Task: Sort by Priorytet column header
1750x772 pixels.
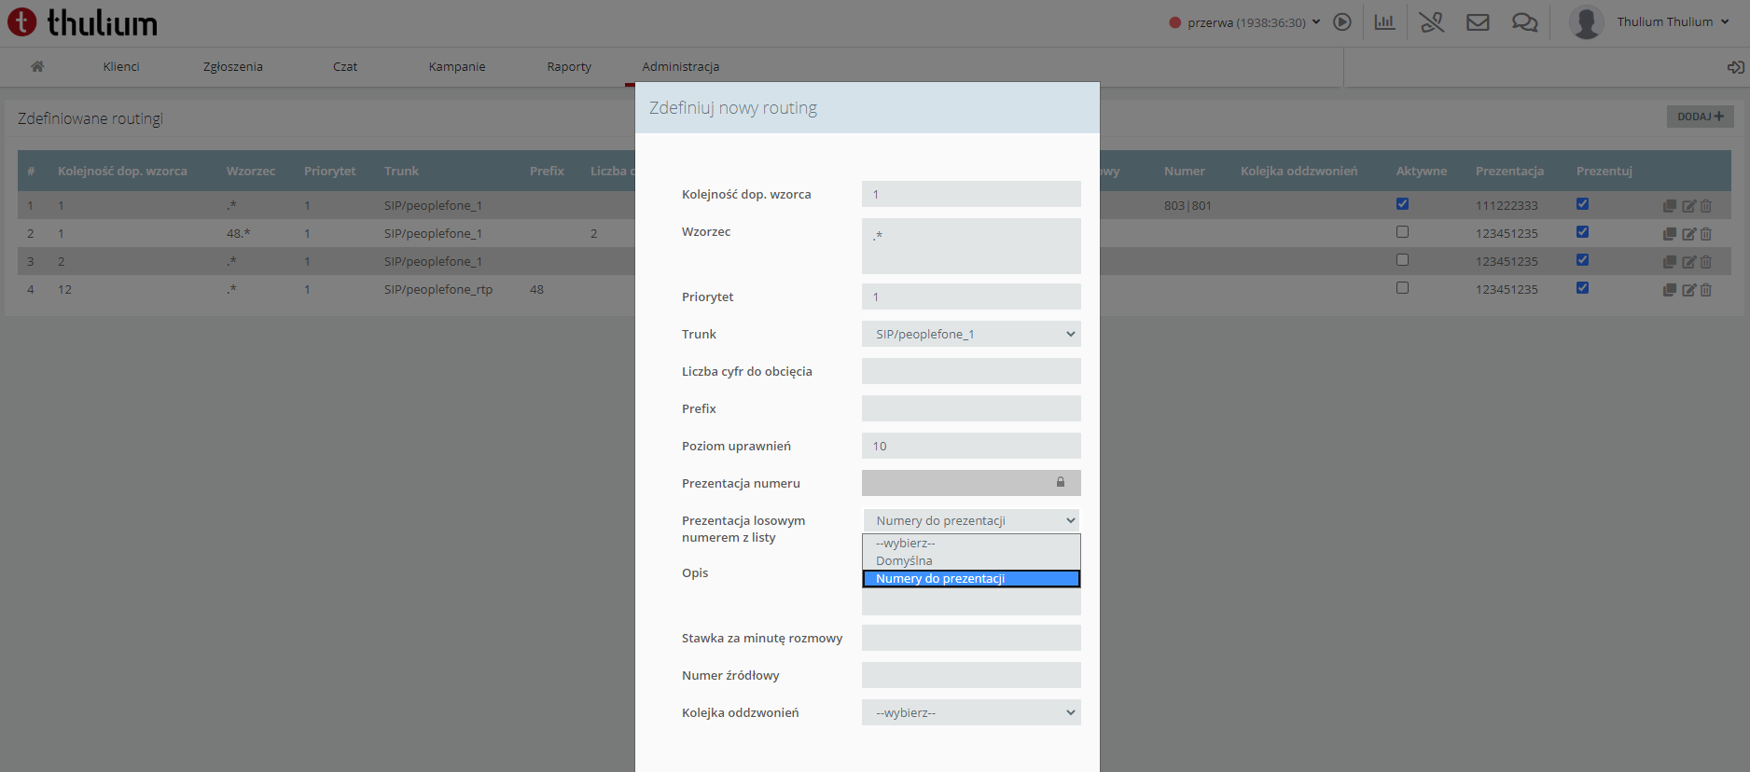Action: tap(330, 171)
